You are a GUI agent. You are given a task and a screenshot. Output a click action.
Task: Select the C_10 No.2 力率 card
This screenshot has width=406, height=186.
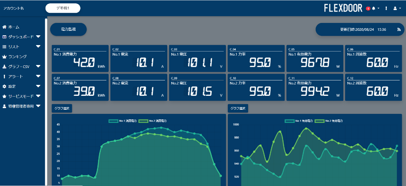[x=256, y=87]
